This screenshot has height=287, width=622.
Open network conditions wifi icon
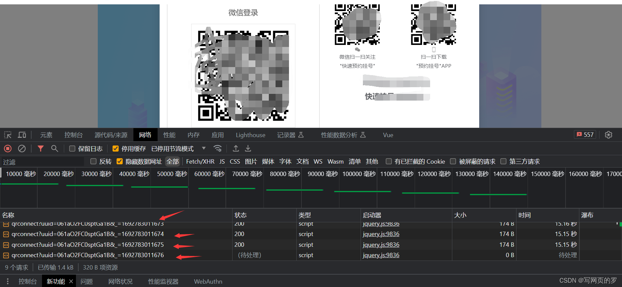coord(218,148)
